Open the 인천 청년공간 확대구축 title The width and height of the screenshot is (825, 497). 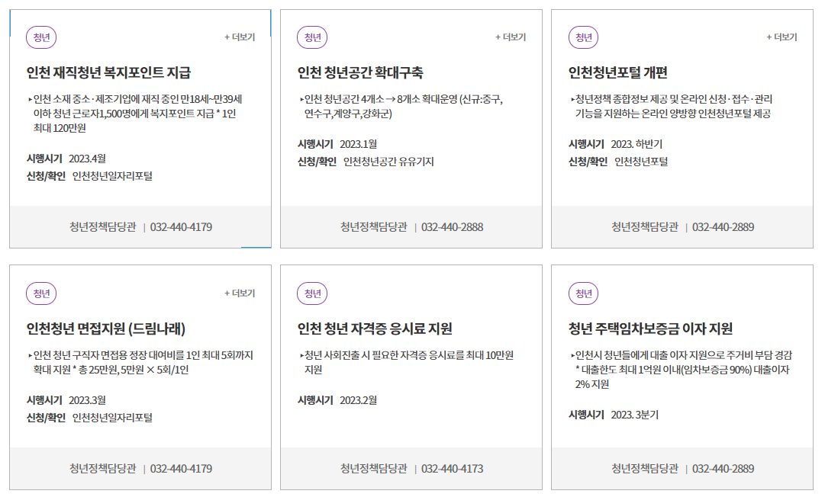pos(360,73)
